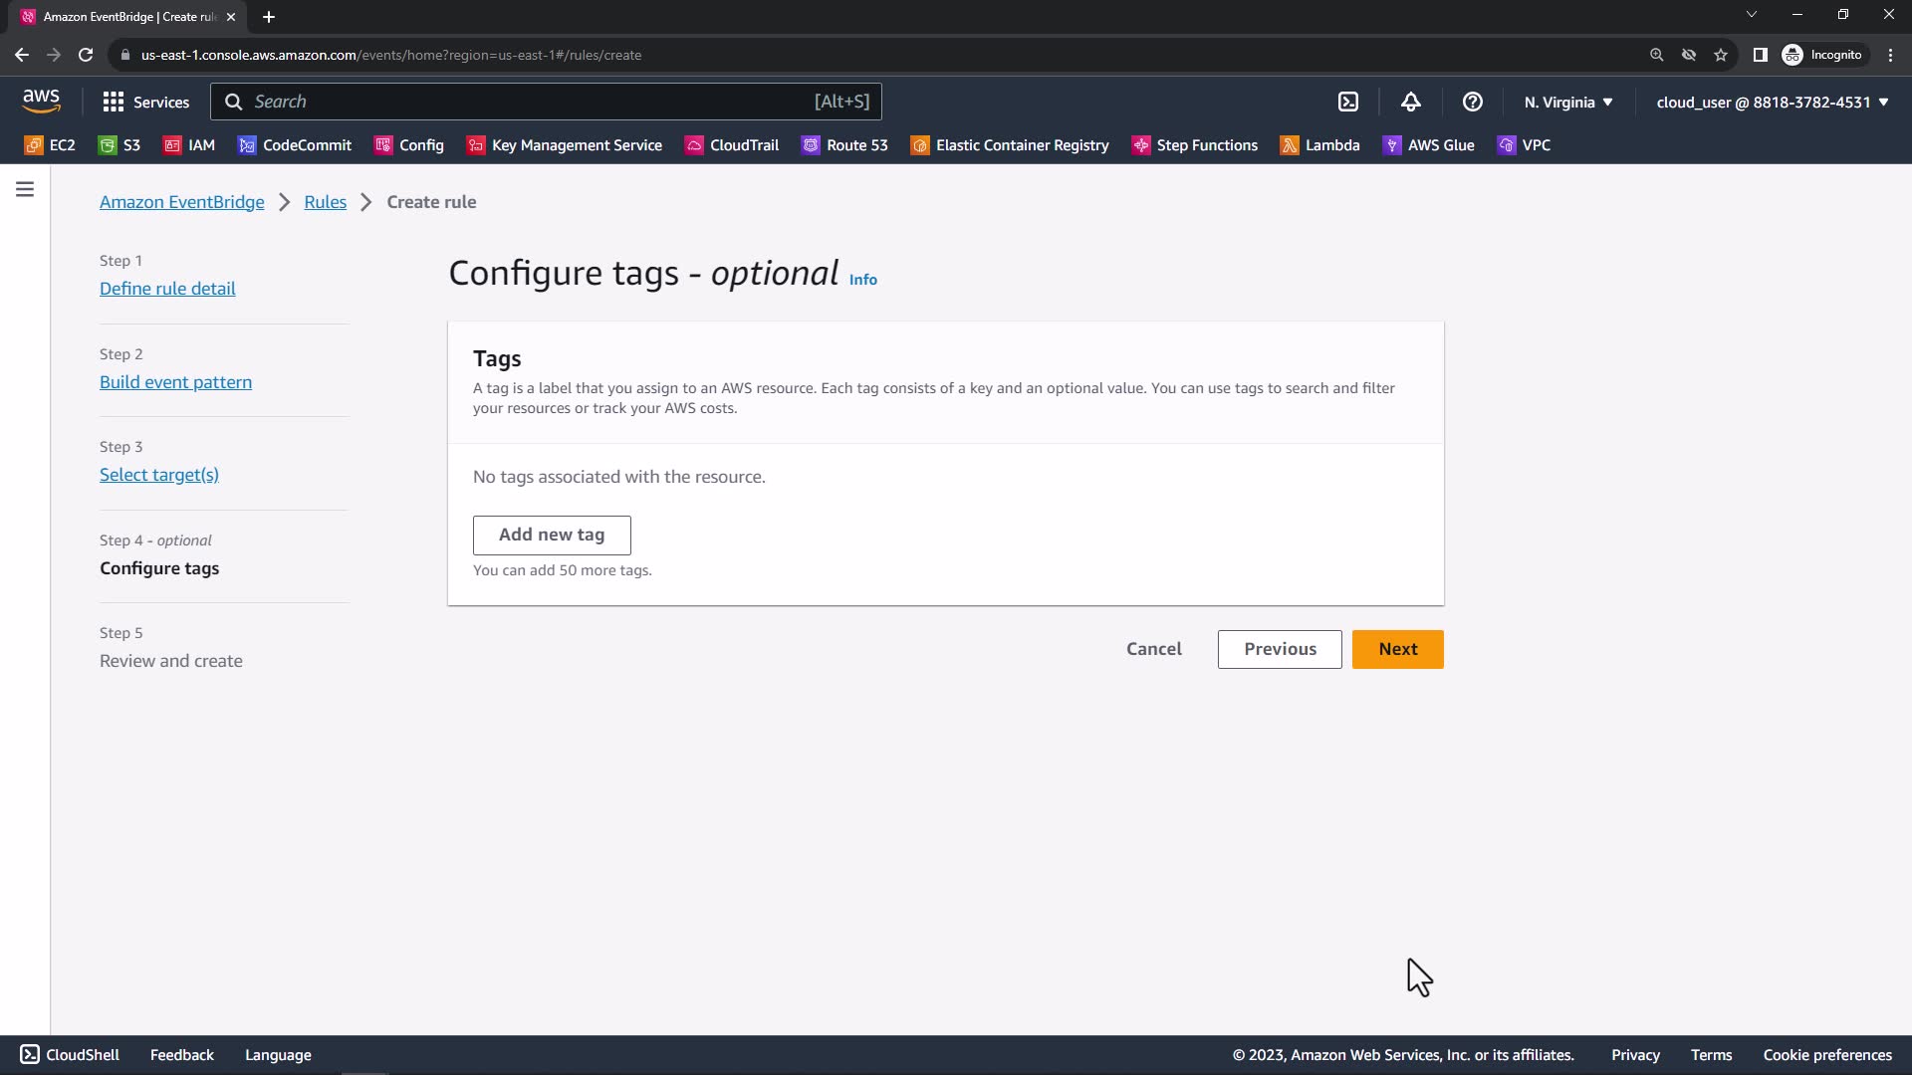
Task: Click inside the AWS Search field
Action: click(528, 102)
